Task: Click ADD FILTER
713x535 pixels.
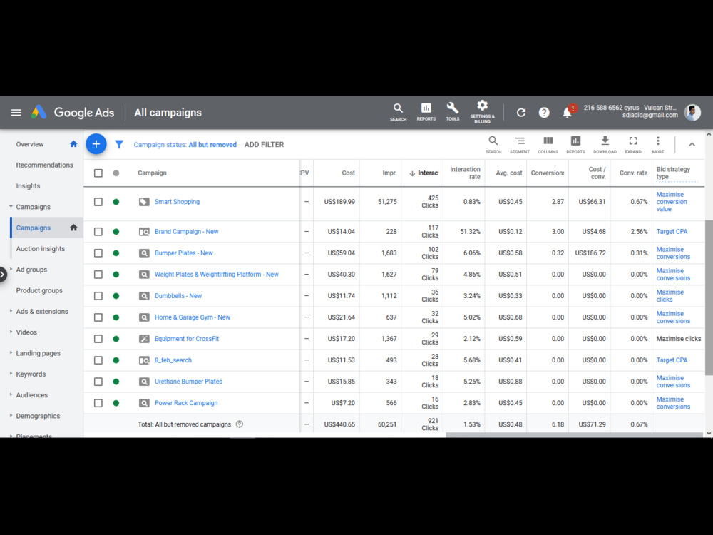Action: pyautogui.click(x=265, y=145)
